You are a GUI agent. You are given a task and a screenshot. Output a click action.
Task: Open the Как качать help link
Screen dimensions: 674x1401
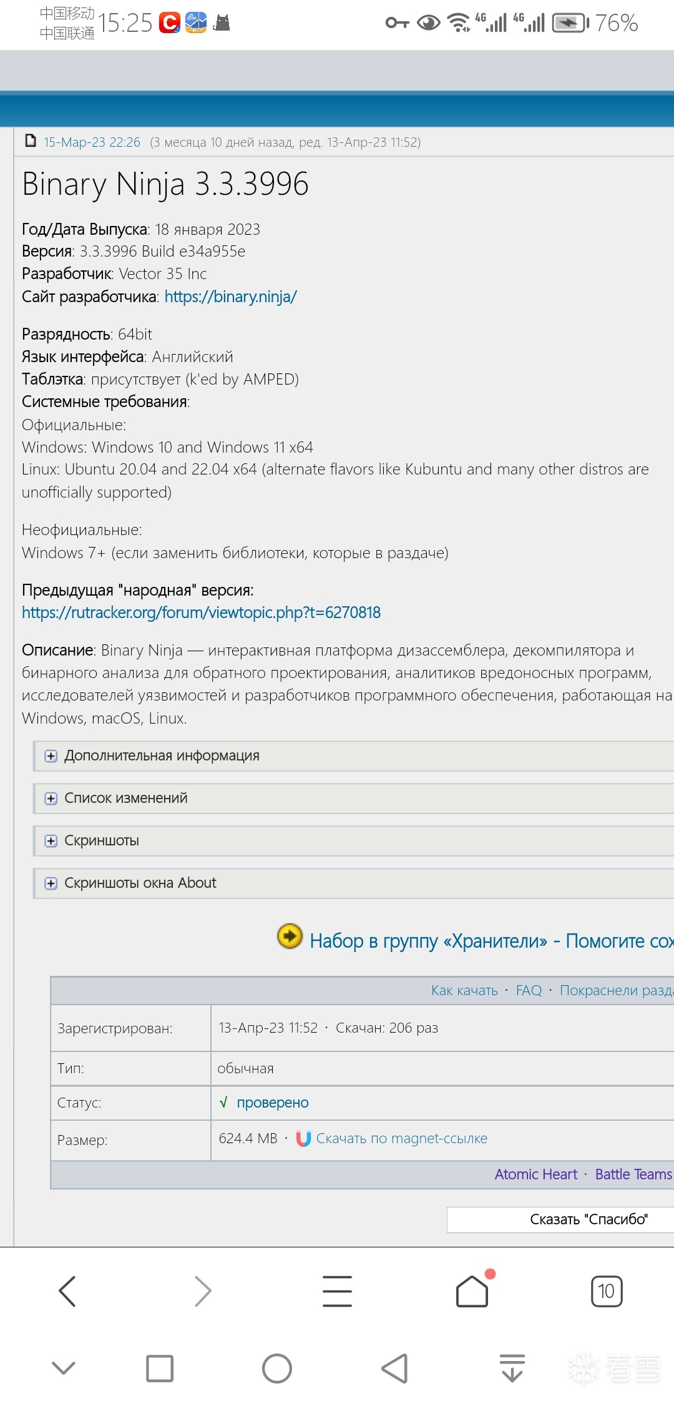tap(464, 990)
